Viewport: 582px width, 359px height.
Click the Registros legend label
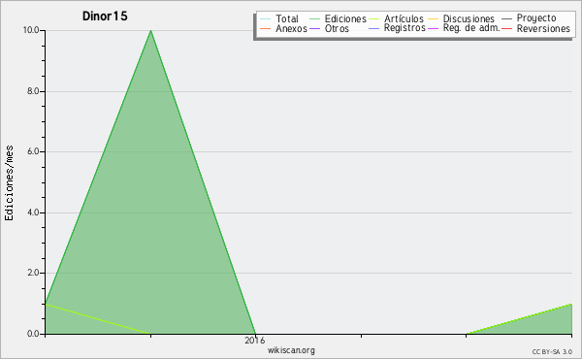coord(404,28)
